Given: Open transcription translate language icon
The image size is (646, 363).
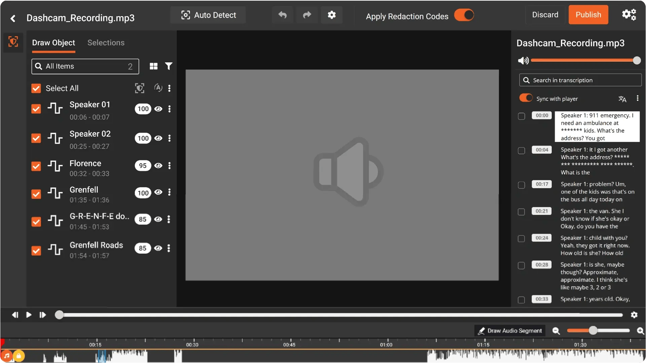Looking at the screenshot, I should [622, 99].
